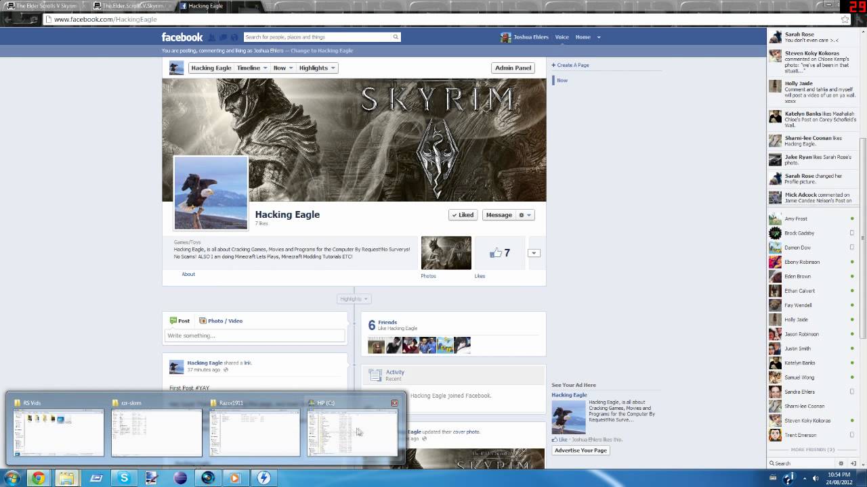
Task: Open the chat options gear icon
Action: 841,463
